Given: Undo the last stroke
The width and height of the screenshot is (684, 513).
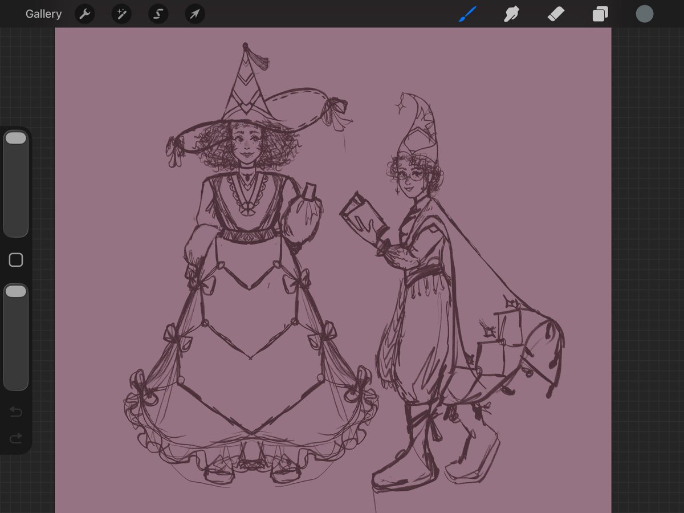Looking at the screenshot, I should pyautogui.click(x=16, y=412).
